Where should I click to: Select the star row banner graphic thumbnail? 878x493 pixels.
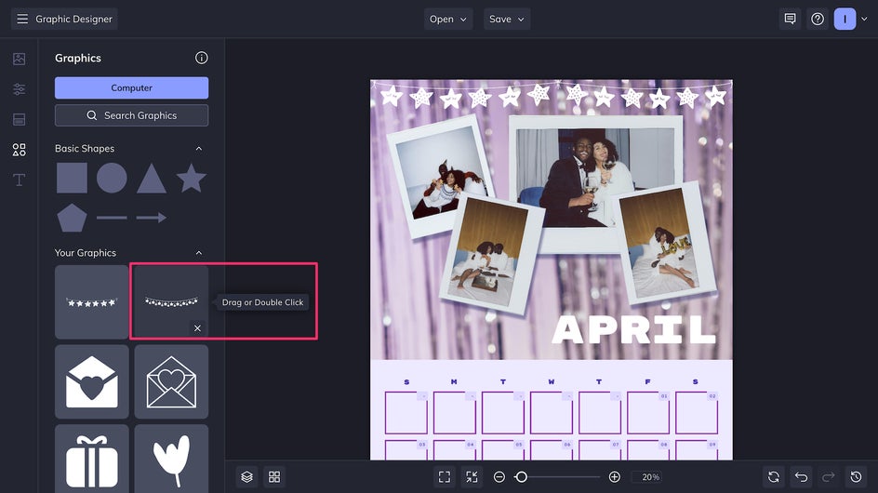[92, 302]
